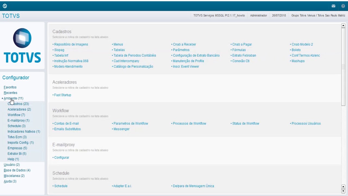Expand the Miscelanea (2) menu

pyautogui.click(x=14, y=176)
